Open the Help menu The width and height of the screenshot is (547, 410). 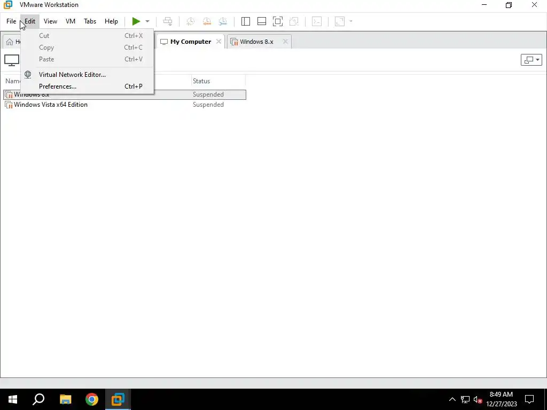pos(111,21)
